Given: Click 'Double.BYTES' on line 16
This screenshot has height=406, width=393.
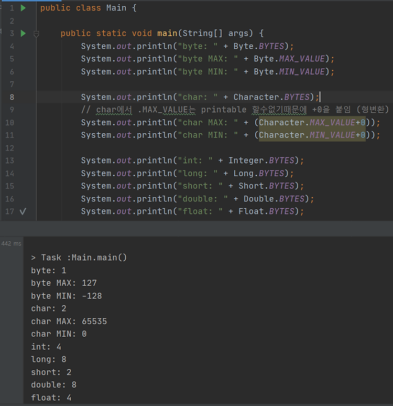Looking at the screenshot, I should point(274,199).
